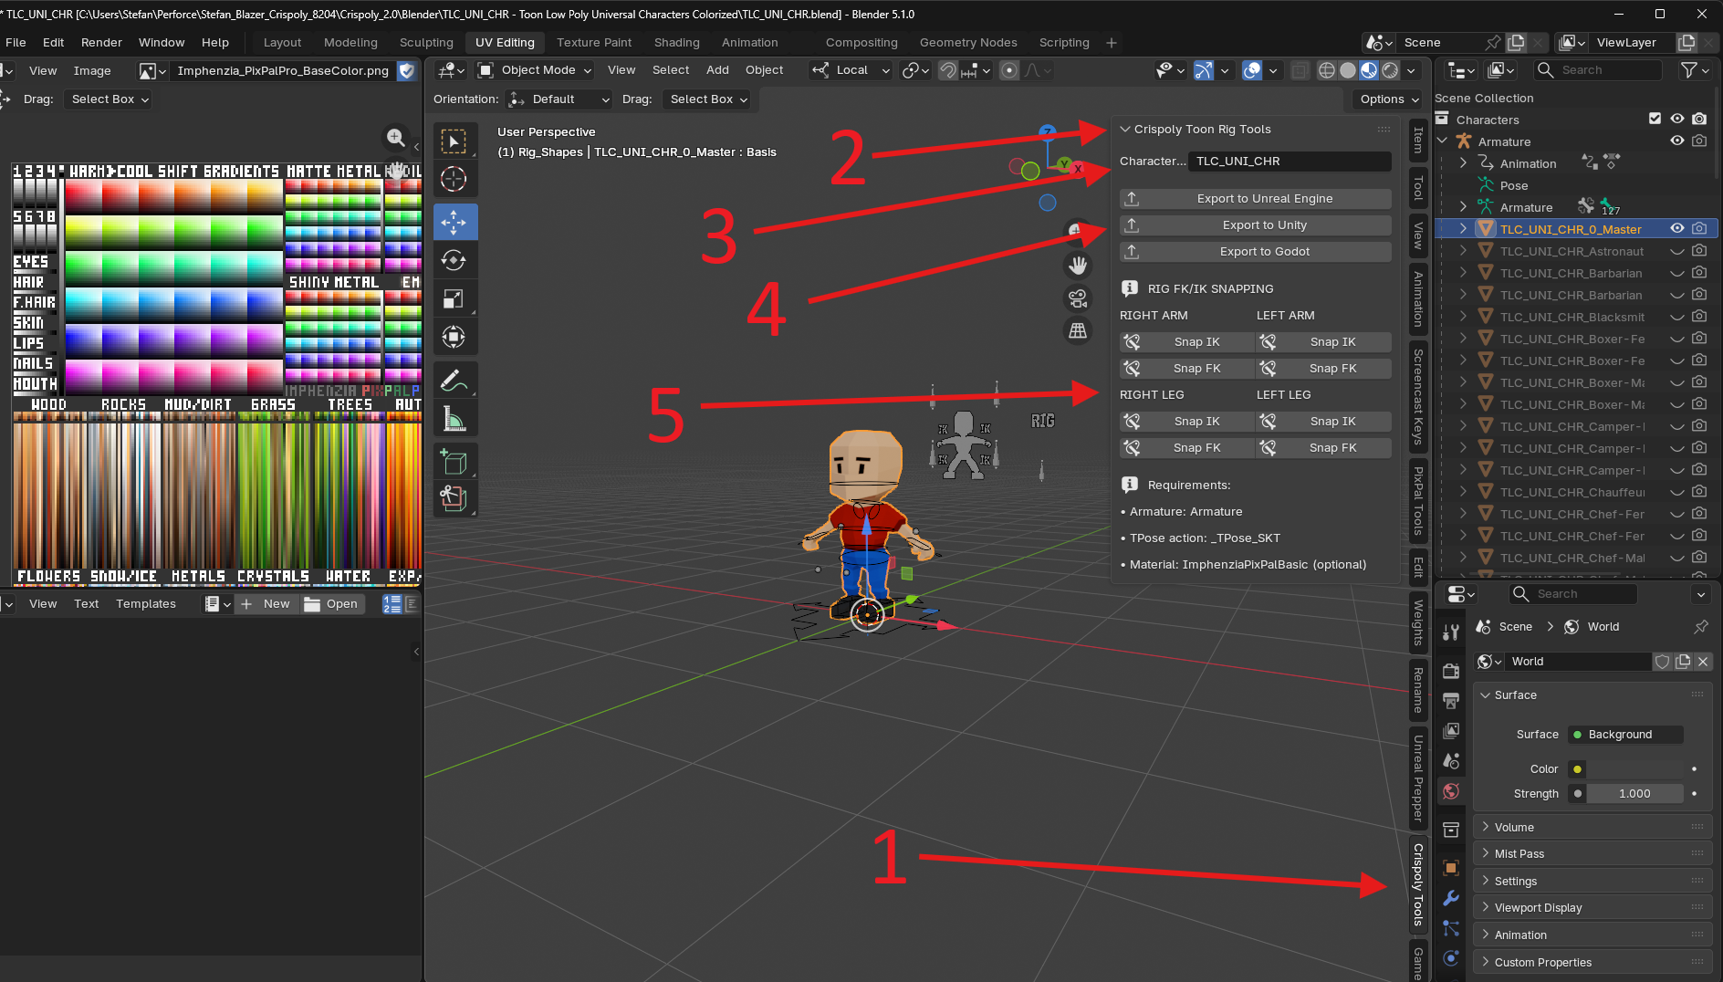Click the Export to Godot button
The width and height of the screenshot is (1723, 982).
pyautogui.click(x=1256, y=252)
